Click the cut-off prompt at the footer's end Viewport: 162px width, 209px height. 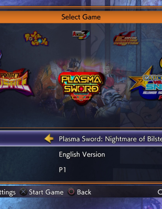[160, 192]
